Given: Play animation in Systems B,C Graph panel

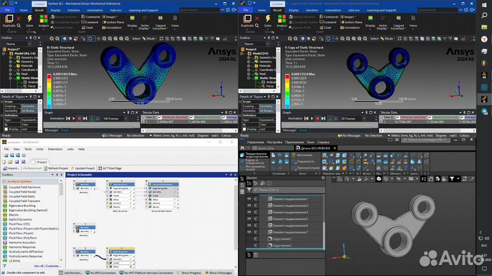Looking at the screenshot, I should (74, 119).
